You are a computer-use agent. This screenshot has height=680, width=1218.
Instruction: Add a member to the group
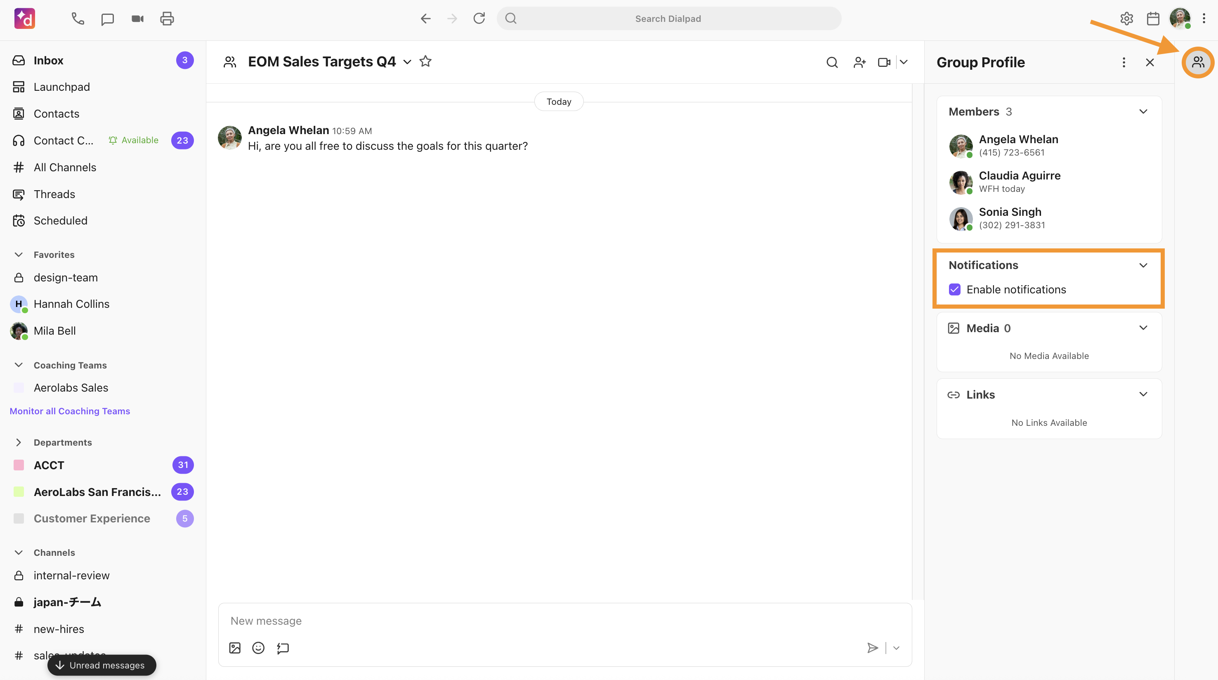(859, 62)
